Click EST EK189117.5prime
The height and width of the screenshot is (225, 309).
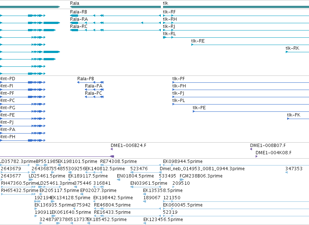(88, 176)
